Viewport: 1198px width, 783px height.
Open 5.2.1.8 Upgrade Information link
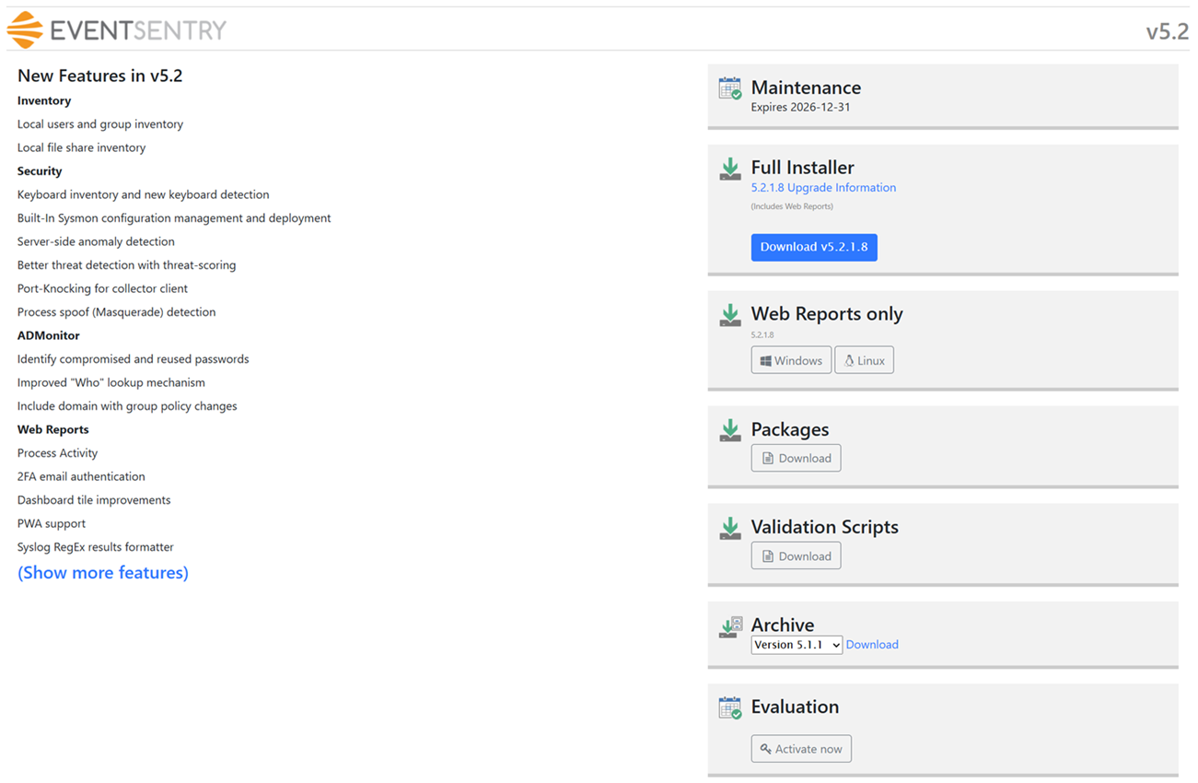823,187
